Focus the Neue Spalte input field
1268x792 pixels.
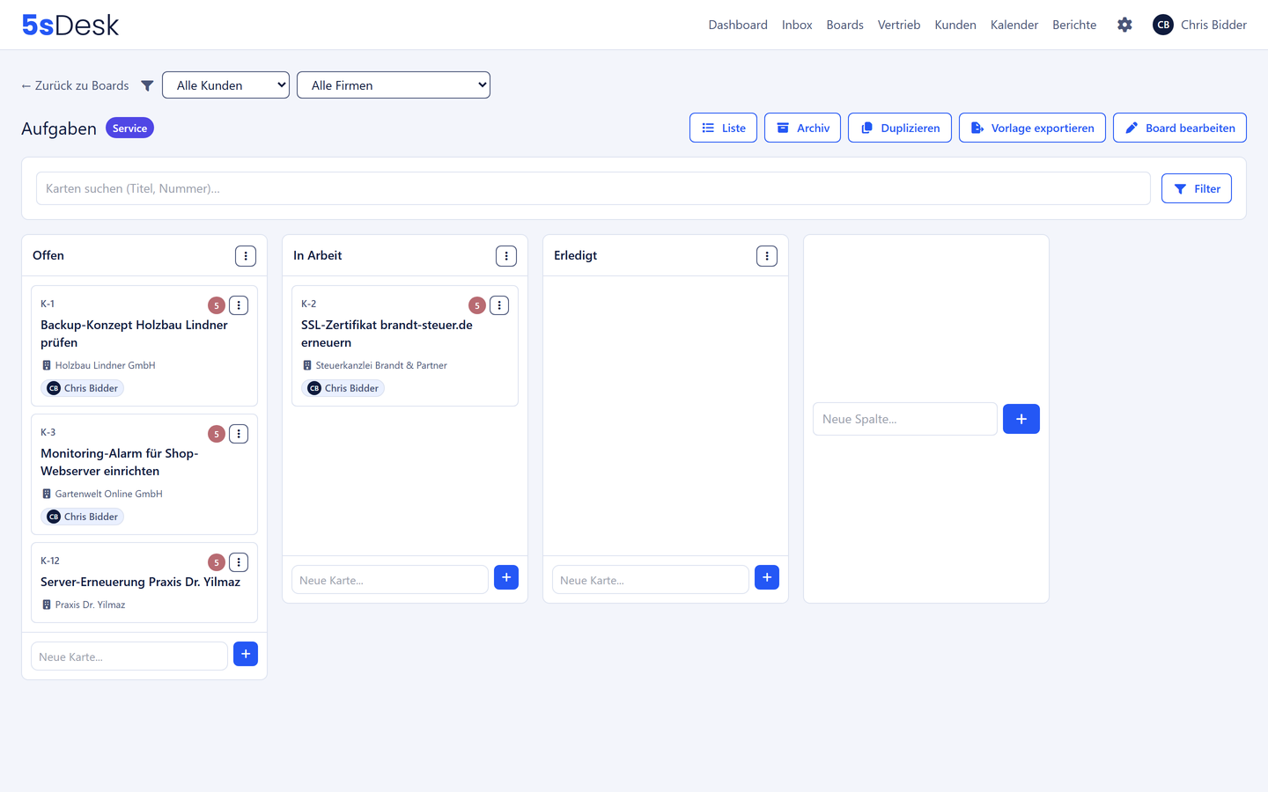905,419
